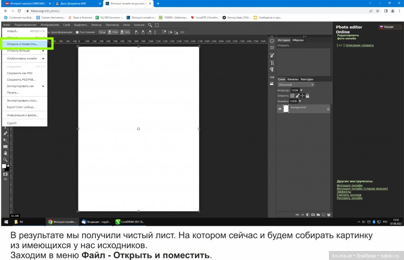Switch to the Образцы tab
Viewport: 404px width, 260px height.
tap(298, 40)
